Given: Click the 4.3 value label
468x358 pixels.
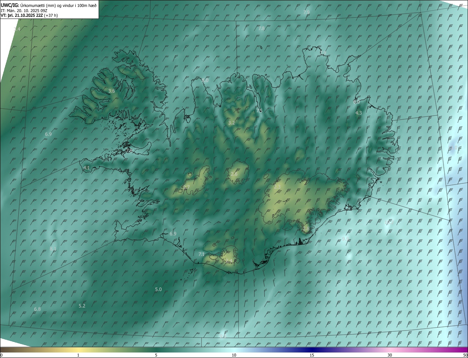Looking at the screenshot, I should point(359,113).
